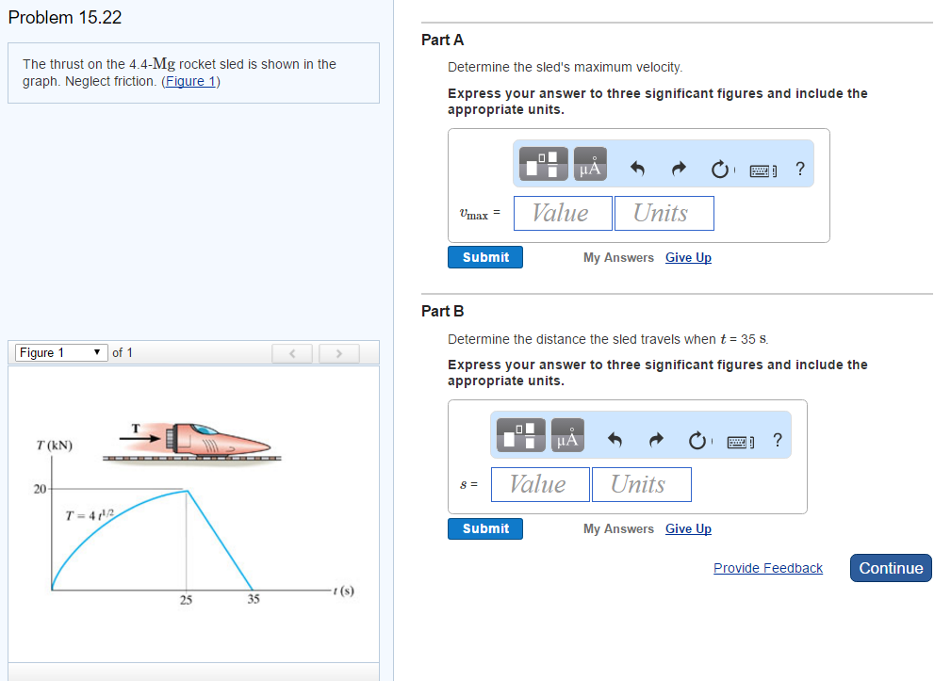Click the Continue button
The width and height of the screenshot is (951, 681).
pos(890,568)
